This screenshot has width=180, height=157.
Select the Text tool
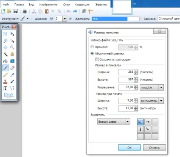pyautogui.click(x=6, y=88)
